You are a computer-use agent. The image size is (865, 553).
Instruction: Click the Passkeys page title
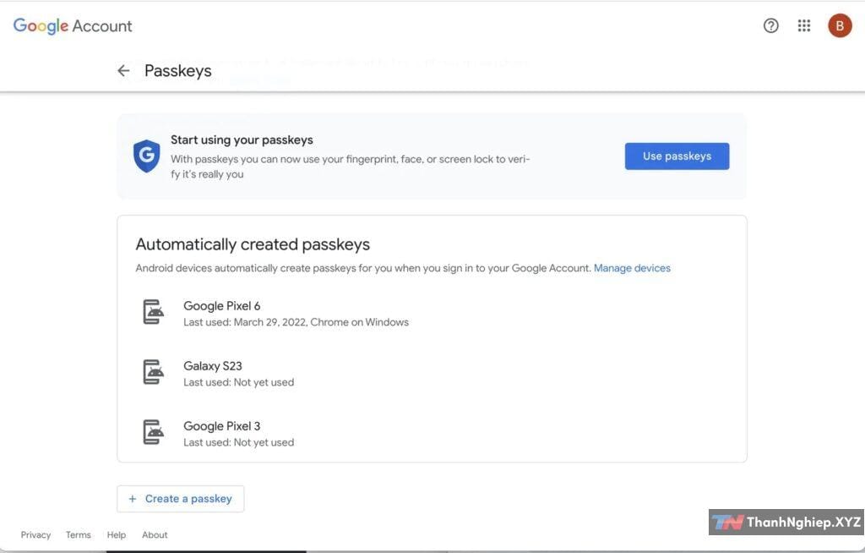[177, 71]
